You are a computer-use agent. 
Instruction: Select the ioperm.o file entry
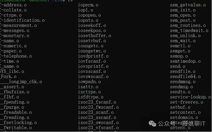88,5
